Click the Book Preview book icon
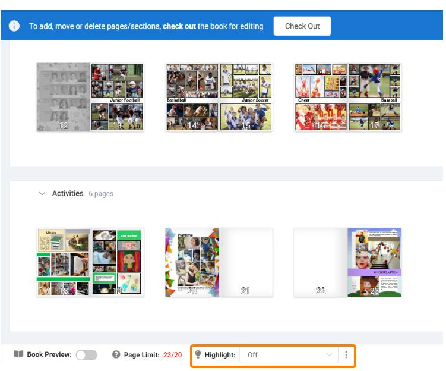Viewport: 446px width, 371px height. point(18,354)
